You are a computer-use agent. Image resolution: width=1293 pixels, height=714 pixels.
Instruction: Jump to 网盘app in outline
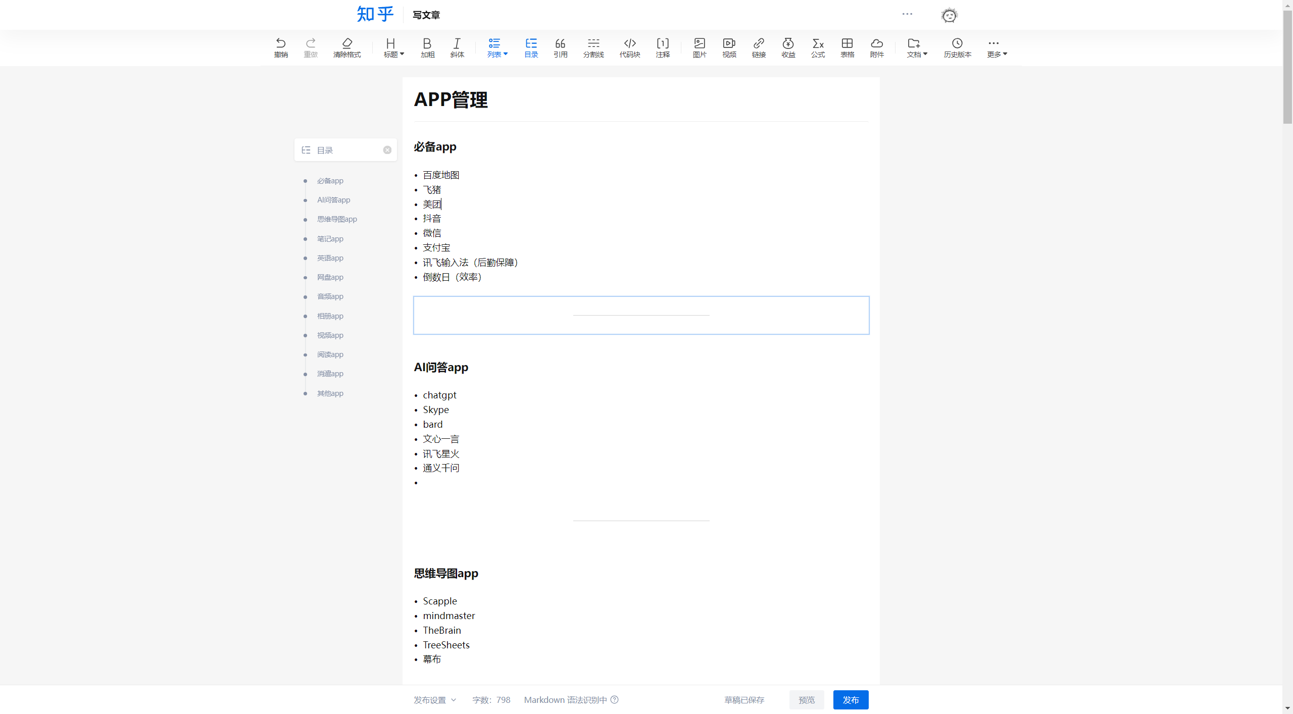pyautogui.click(x=330, y=277)
